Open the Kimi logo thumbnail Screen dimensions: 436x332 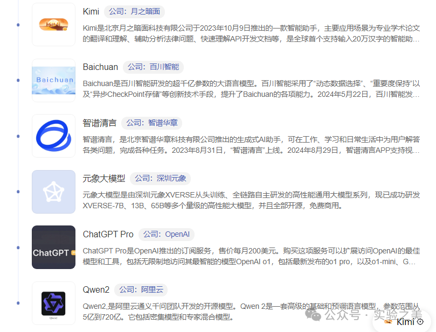pos(54,24)
